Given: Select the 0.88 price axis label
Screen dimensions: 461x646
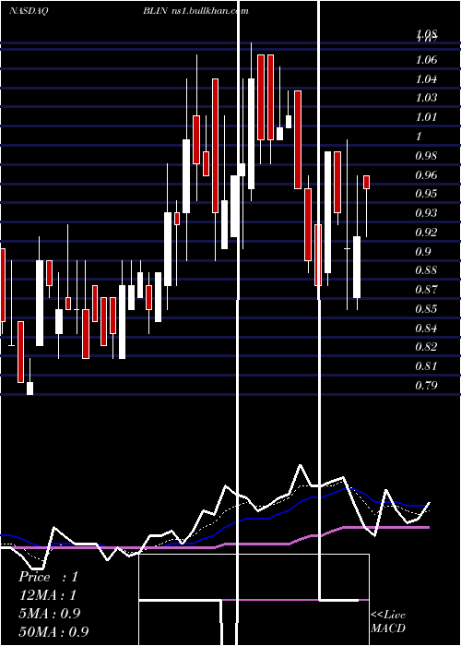Looking at the screenshot, I should point(426,270).
